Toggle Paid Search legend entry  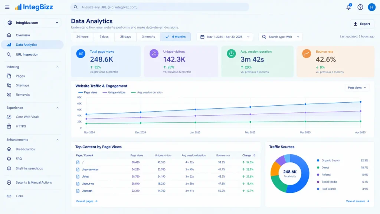(x=326, y=189)
